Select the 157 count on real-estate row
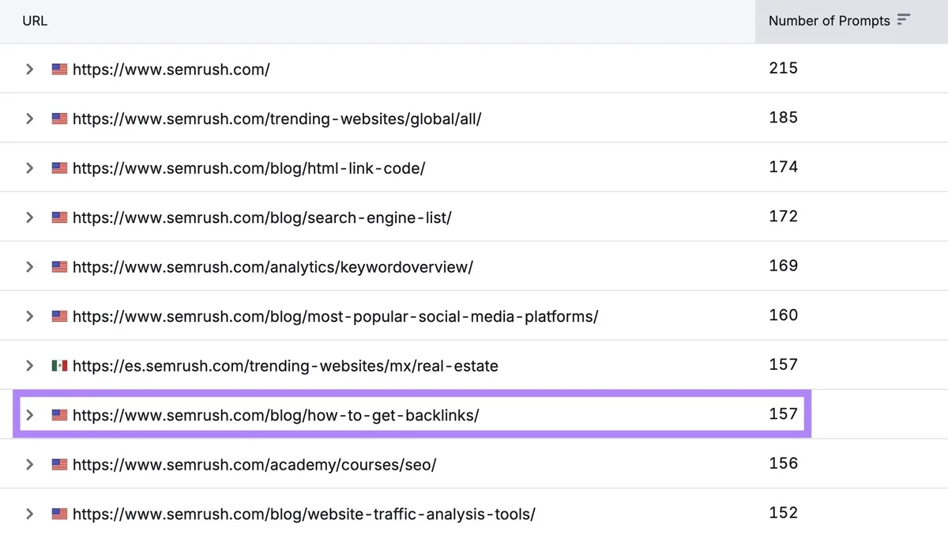The width and height of the screenshot is (948, 536). click(x=784, y=364)
